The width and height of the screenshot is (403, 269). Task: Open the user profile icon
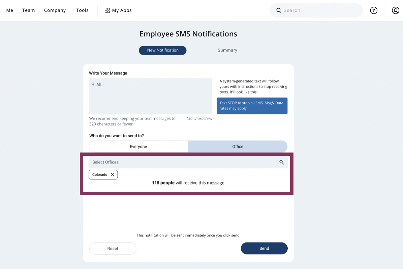(x=395, y=10)
